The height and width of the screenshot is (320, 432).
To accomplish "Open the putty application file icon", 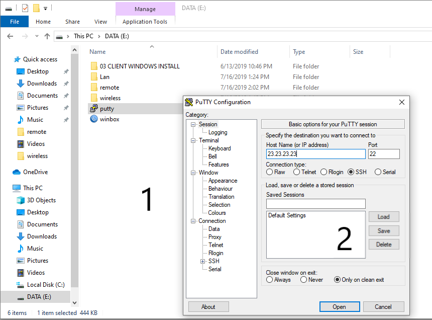I will pos(94,108).
